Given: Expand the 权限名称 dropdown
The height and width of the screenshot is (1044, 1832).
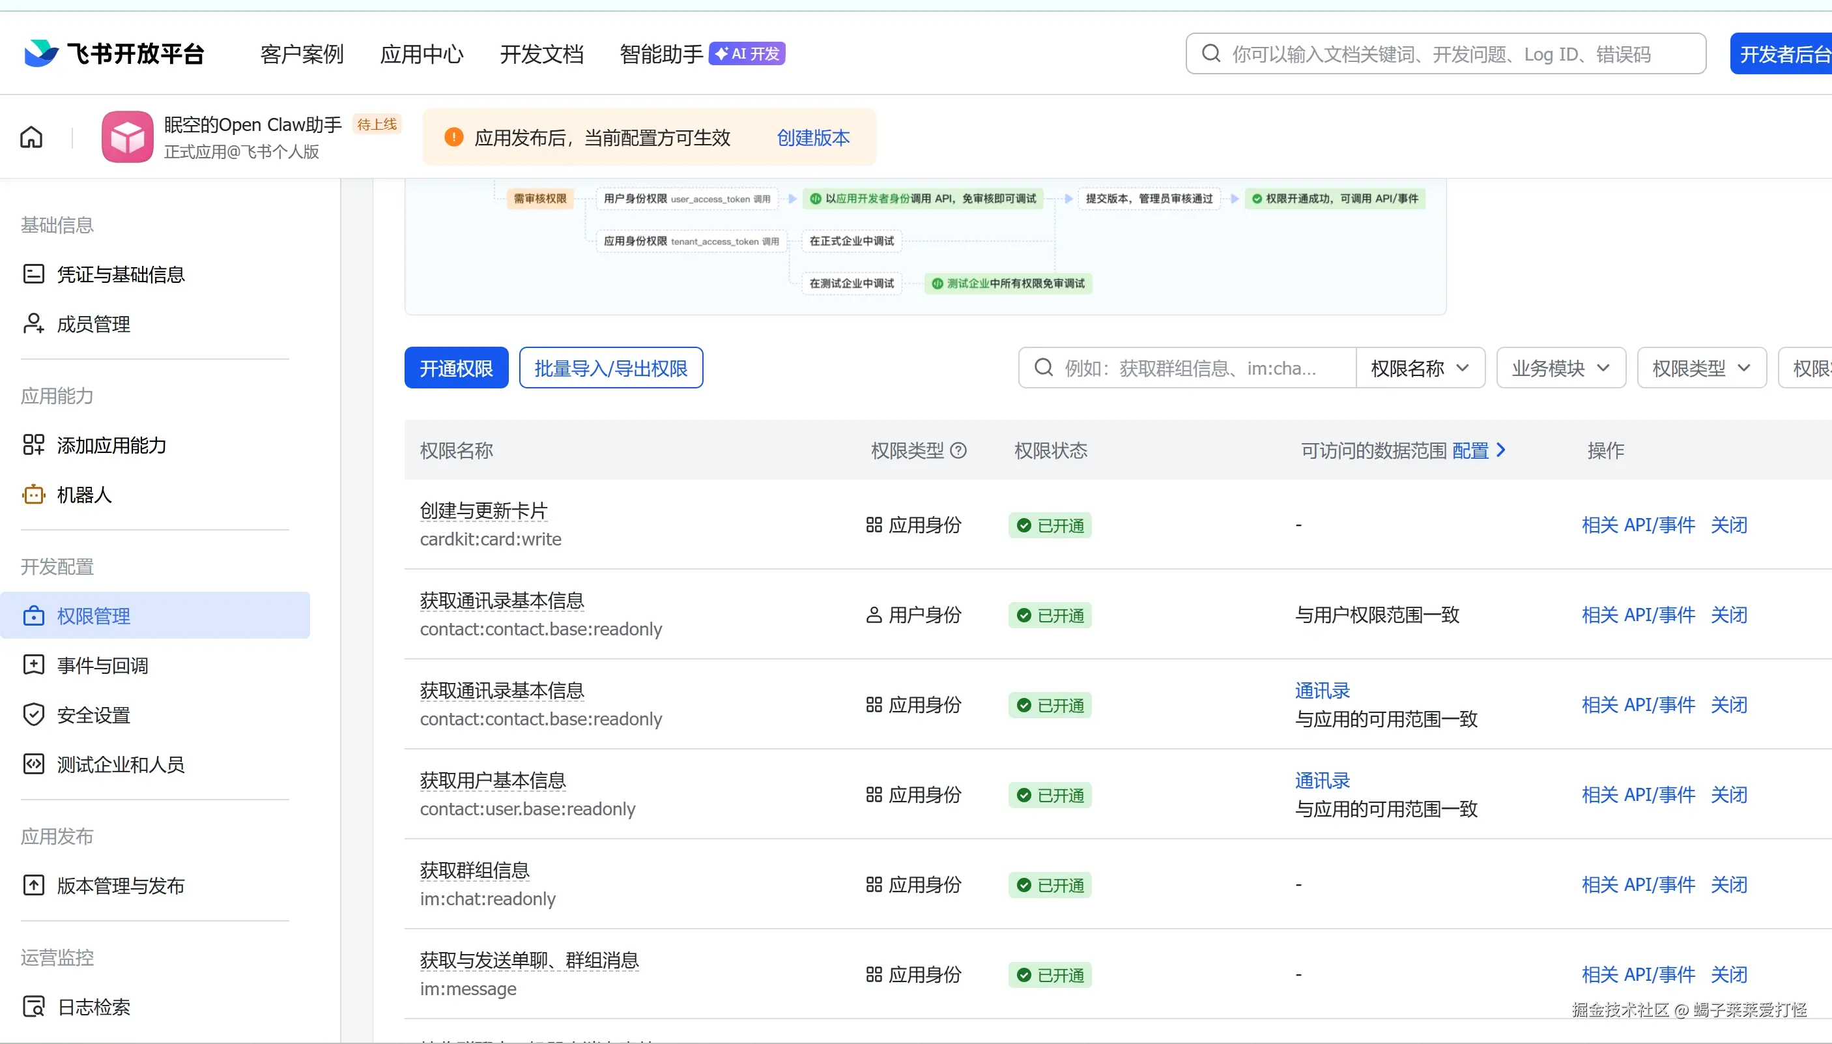Looking at the screenshot, I should point(1419,368).
